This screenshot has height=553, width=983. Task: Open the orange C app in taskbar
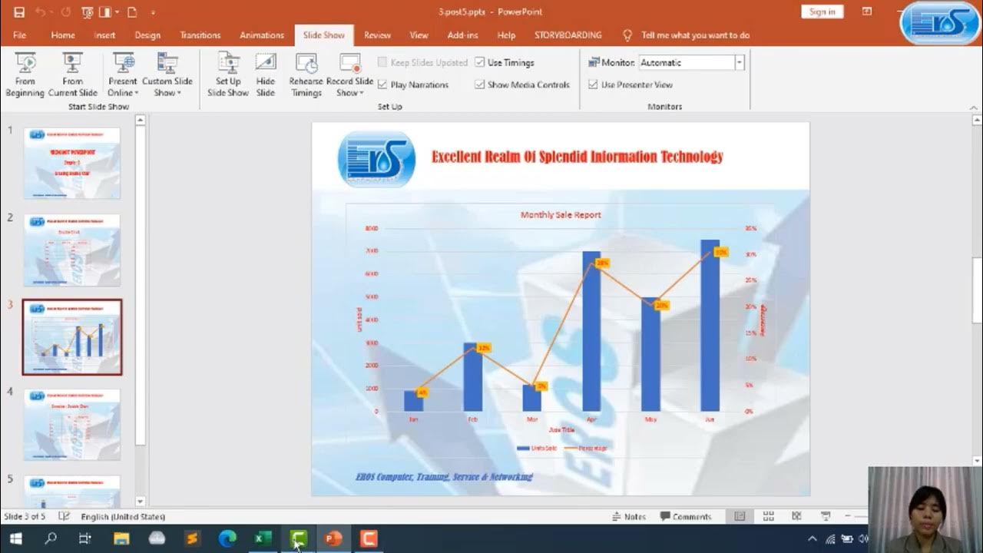[369, 538]
